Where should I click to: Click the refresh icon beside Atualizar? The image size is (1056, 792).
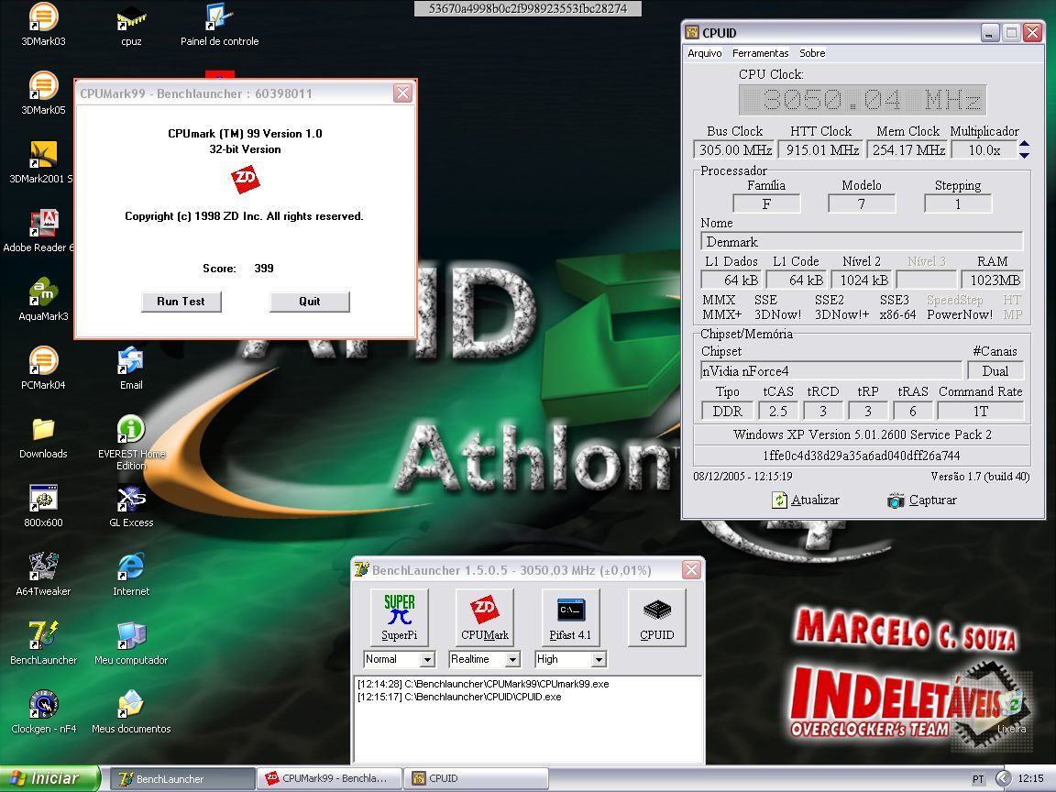[779, 500]
